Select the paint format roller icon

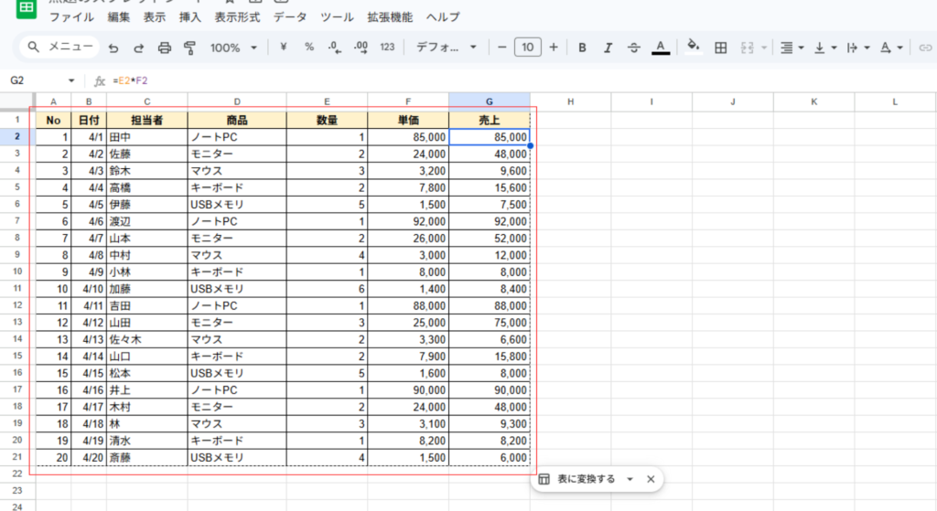click(190, 48)
